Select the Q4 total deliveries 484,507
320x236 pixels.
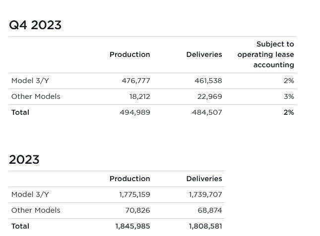(207, 112)
